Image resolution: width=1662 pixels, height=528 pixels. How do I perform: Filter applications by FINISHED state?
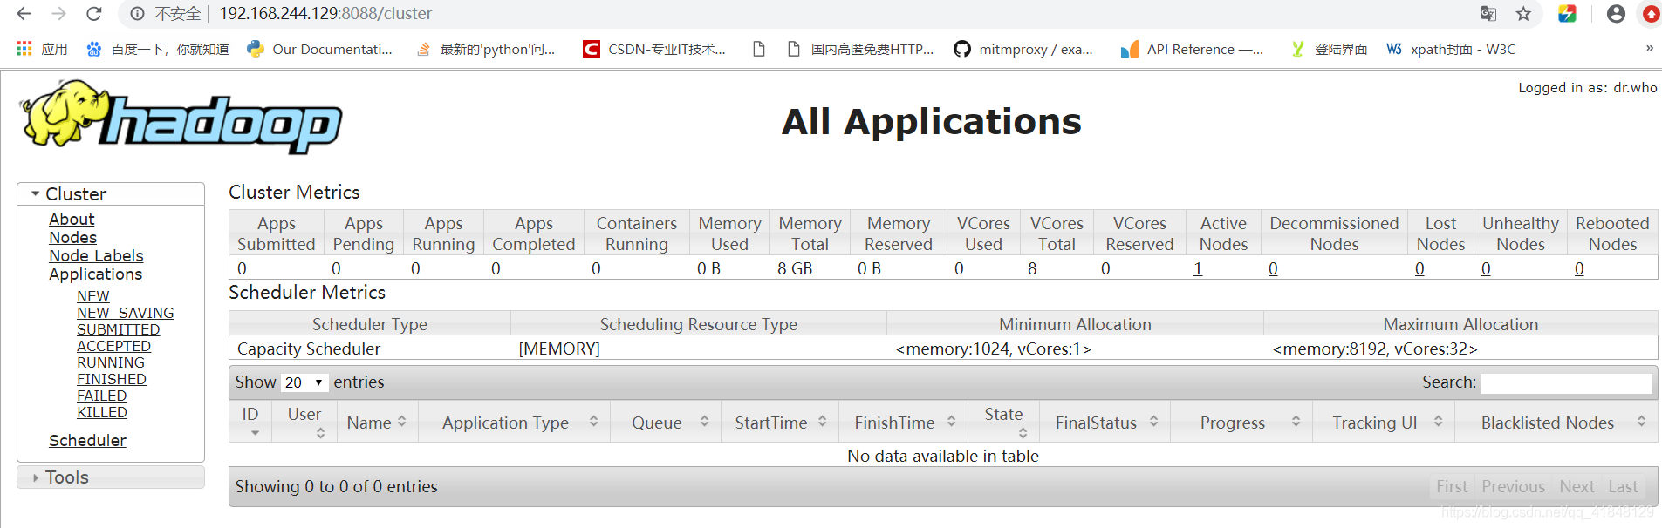click(x=112, y=379)
